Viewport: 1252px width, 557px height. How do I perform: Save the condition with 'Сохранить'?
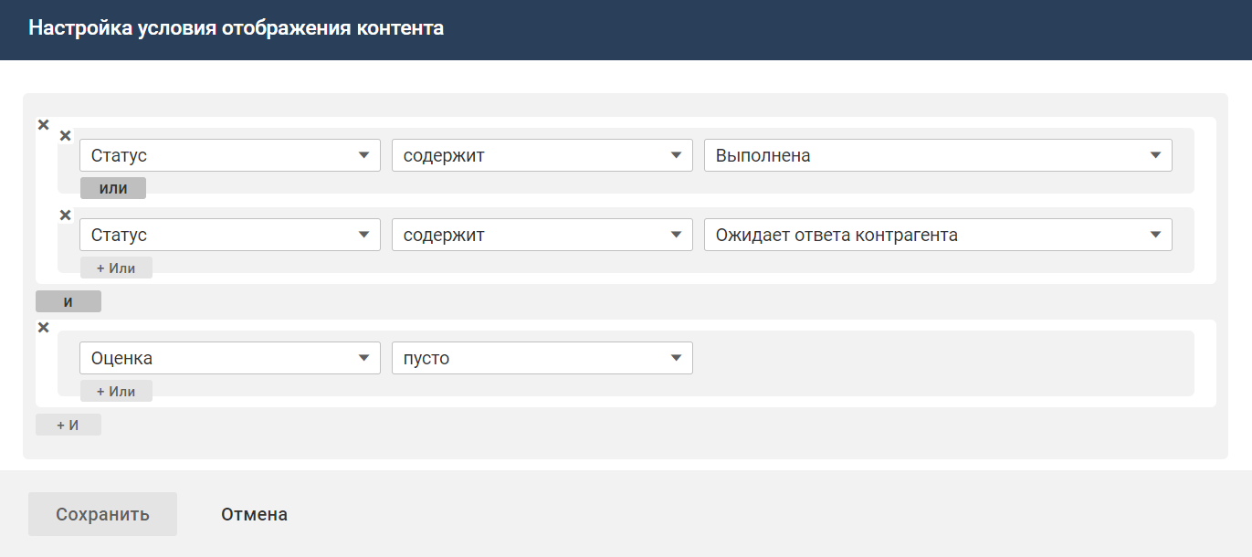tap(102, 514)
